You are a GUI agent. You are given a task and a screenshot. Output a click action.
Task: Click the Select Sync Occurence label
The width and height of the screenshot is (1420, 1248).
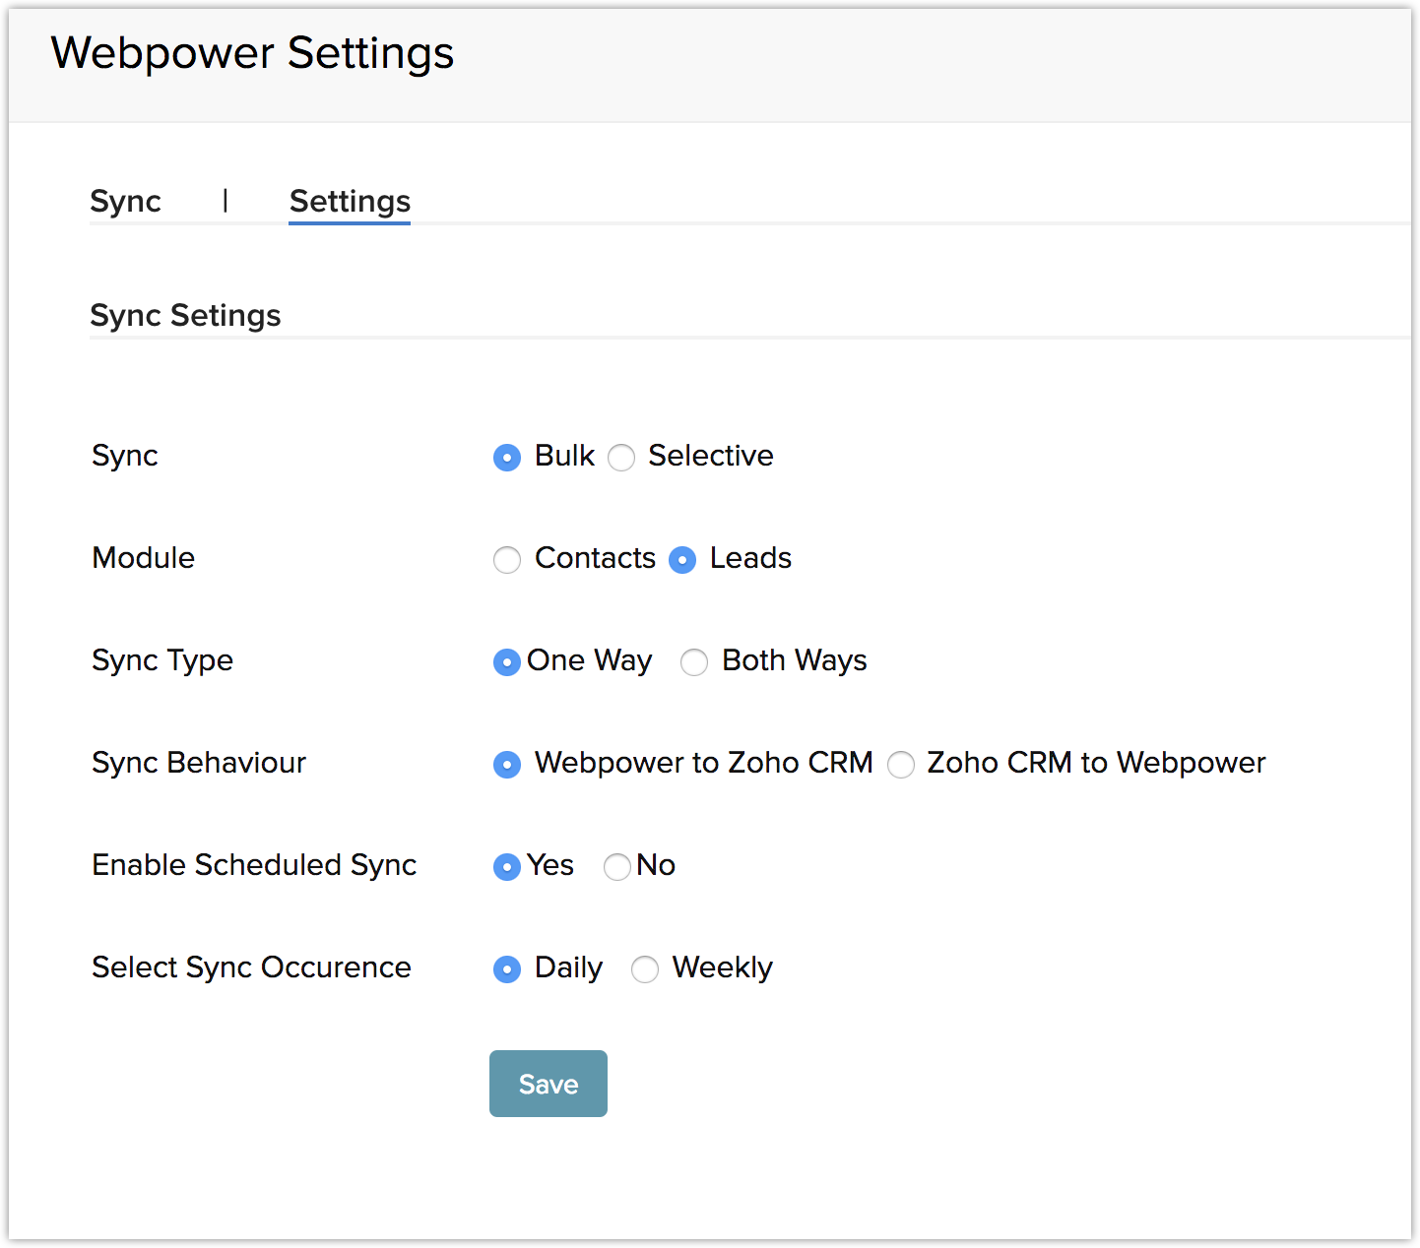pyautogui.click(x=251, y=967)
